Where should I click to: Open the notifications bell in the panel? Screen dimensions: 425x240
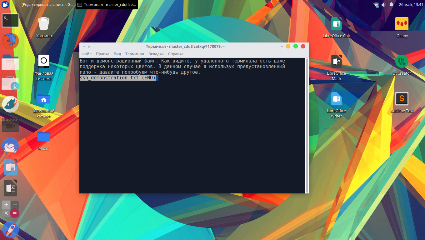pos(391,5)
